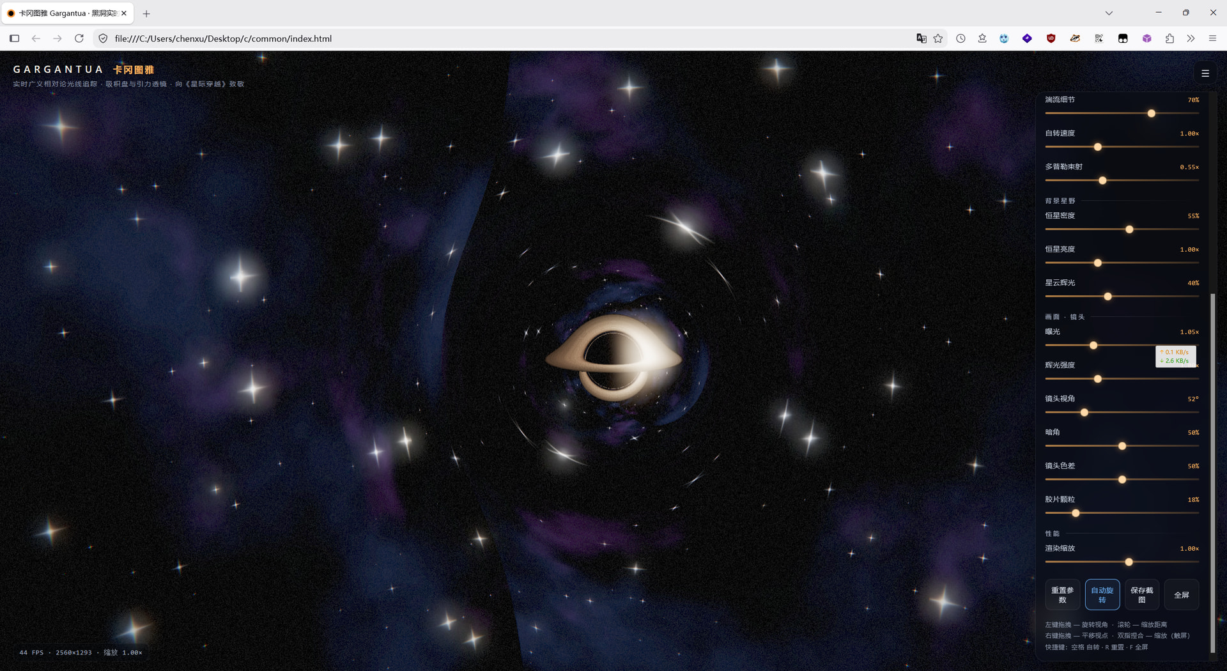Open the history clock icon
This screenshot has width=1227, height=671.
961,38
